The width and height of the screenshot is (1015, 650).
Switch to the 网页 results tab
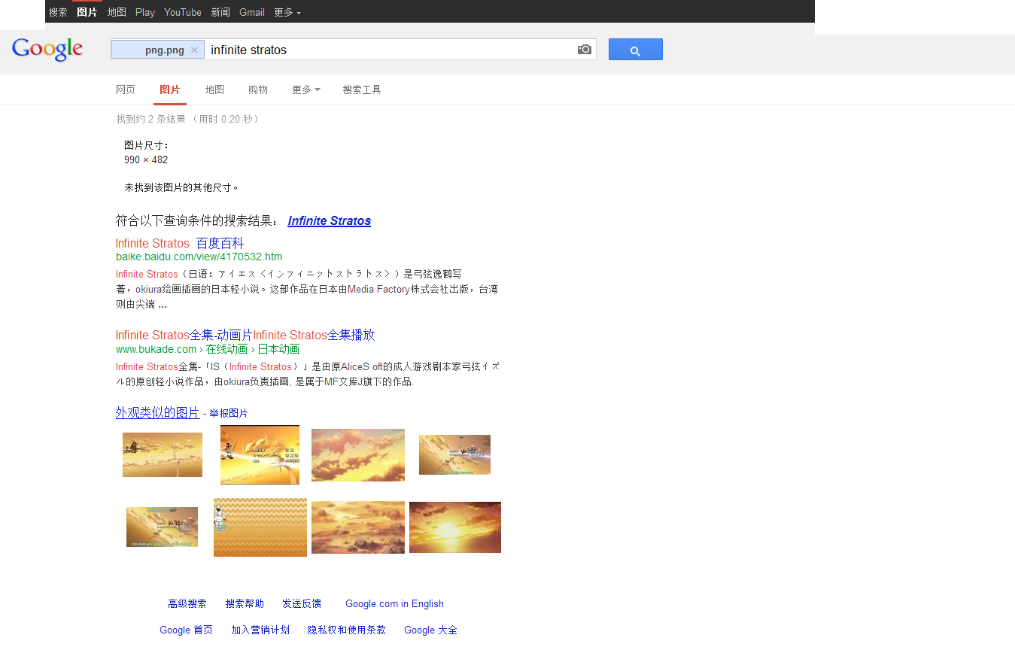[126, 90]
